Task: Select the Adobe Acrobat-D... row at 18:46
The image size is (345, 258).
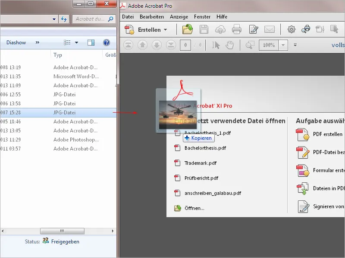Action: pos(58,122)
